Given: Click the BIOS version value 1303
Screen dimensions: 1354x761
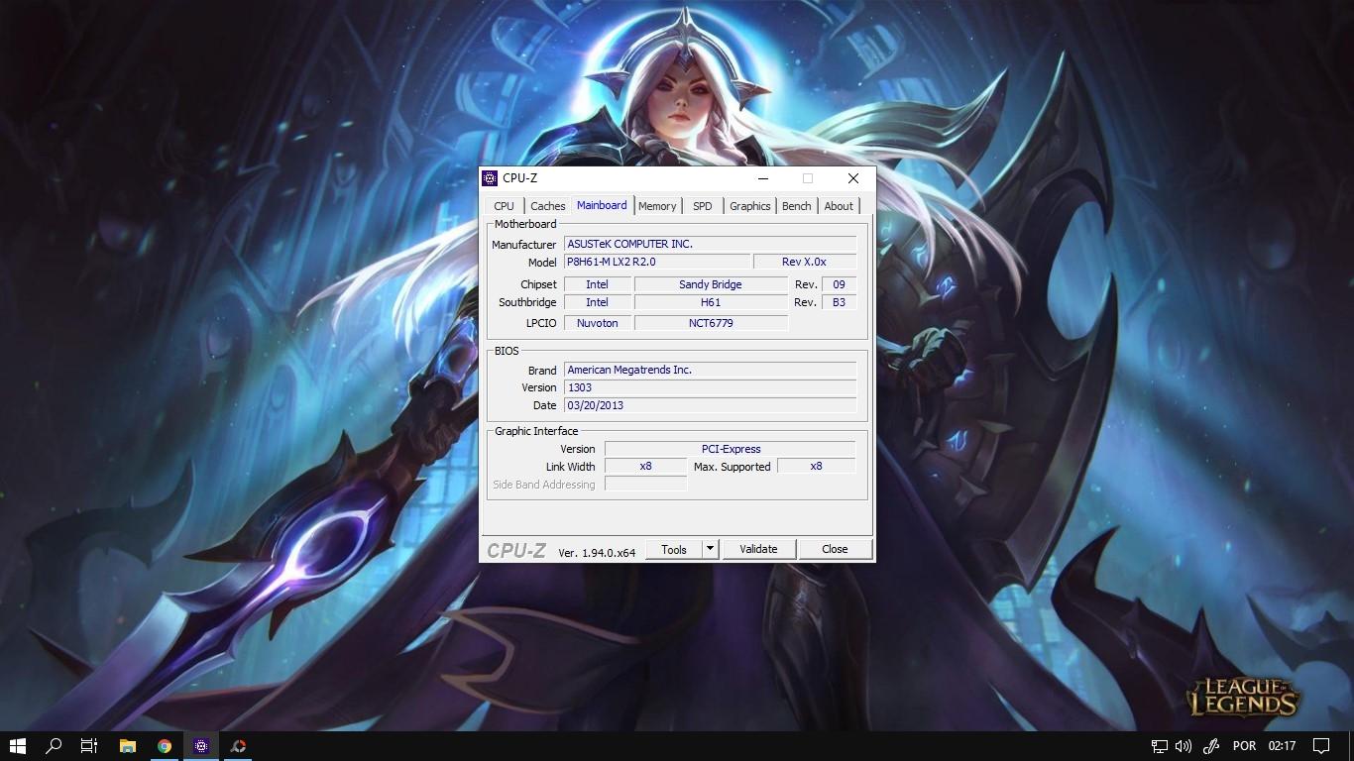Looking at the screenshot, I should tap(710, 387).
